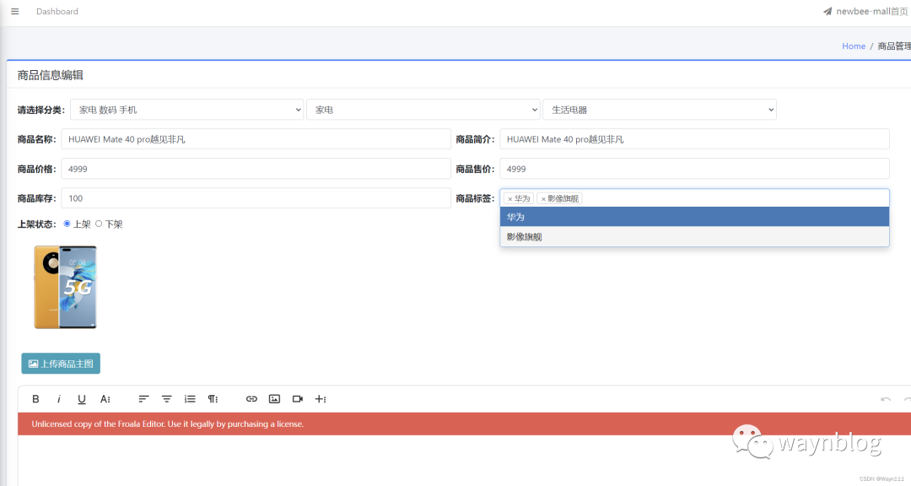Screen dimensions: 911x486
Task: Apply italic formatting in the editor
Action: 59,399
